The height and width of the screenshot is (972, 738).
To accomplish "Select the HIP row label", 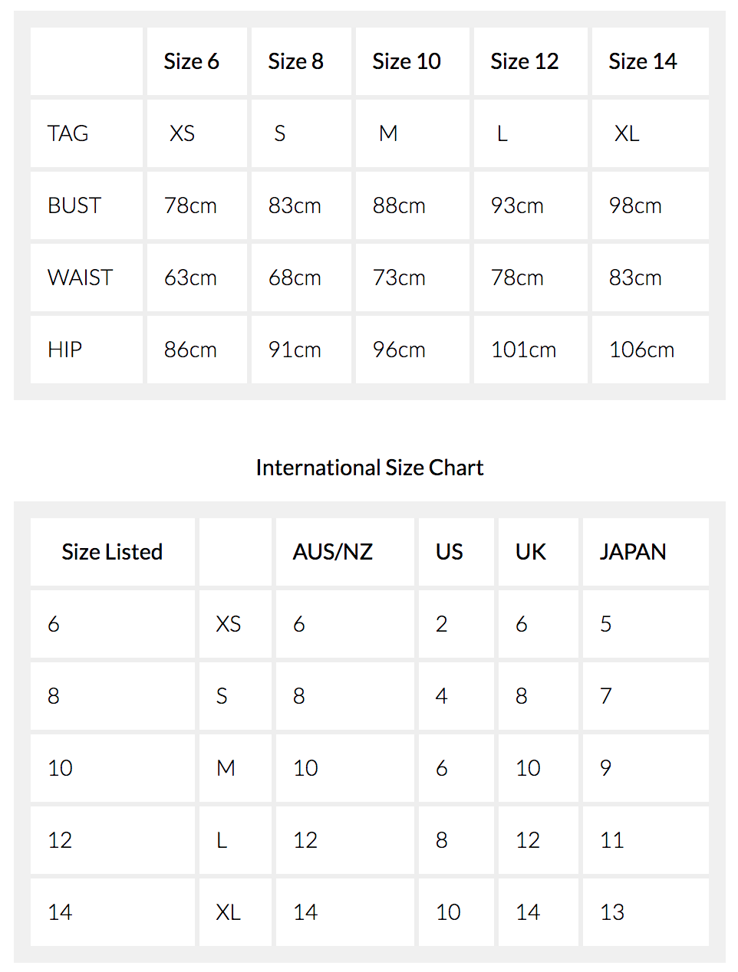I will [65, 350].
